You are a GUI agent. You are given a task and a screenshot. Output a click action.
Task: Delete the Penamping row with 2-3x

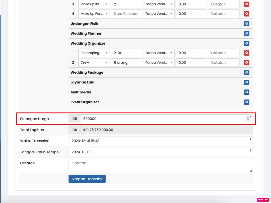tap(246, 53)
